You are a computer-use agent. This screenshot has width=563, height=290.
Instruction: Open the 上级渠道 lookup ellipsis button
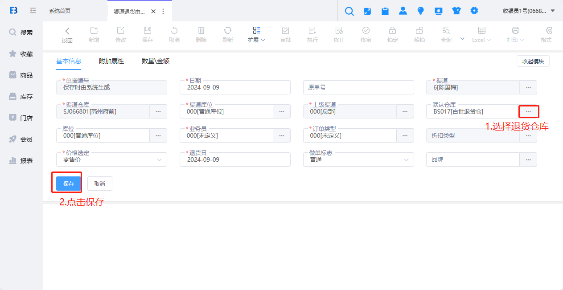pyautogui.click(x=405, y=111)
